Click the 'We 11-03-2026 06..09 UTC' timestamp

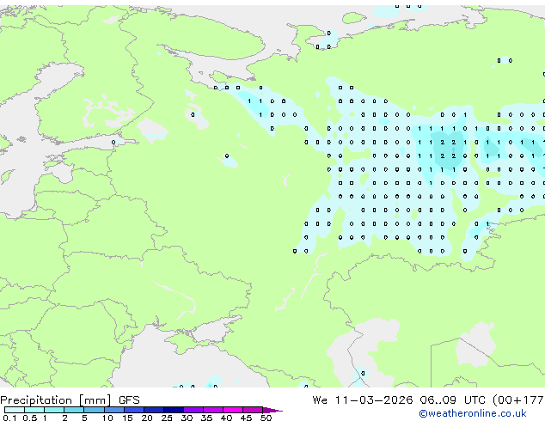398,400
